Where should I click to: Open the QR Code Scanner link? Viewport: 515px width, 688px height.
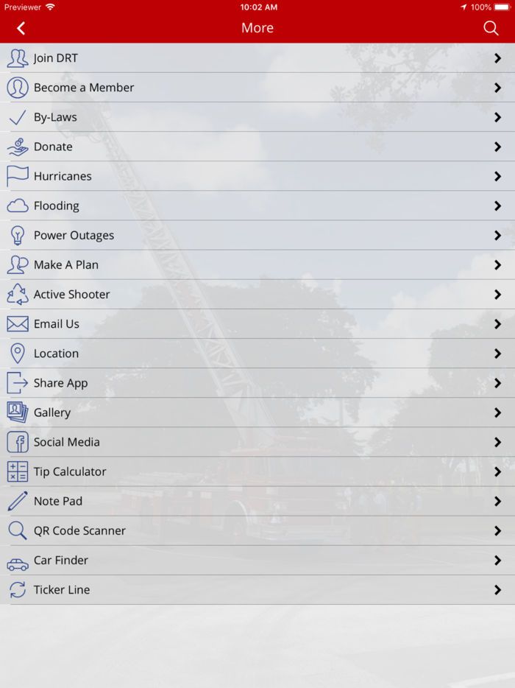79,530
